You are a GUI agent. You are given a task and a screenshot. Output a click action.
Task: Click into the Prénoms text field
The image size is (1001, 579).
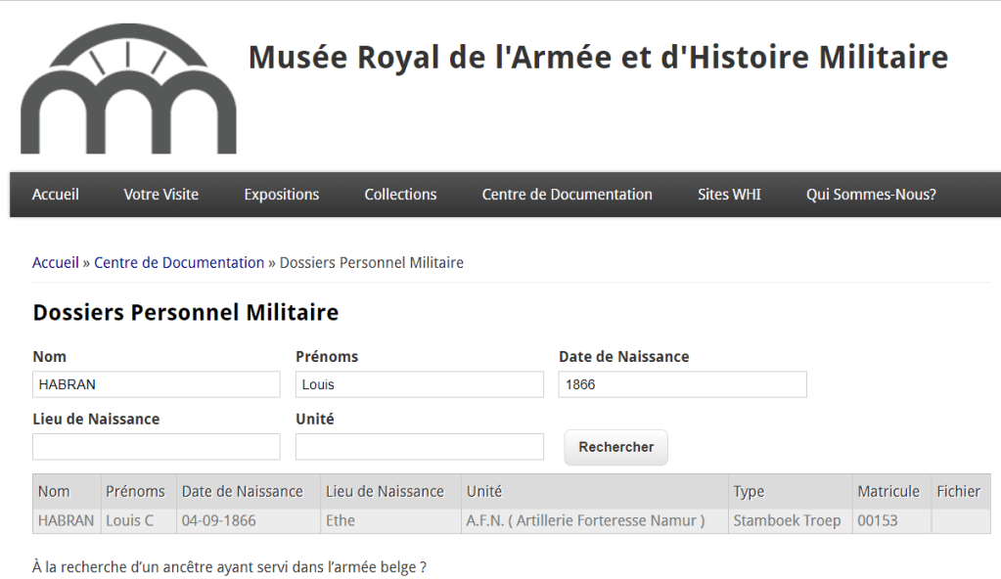tap(419, 384)
